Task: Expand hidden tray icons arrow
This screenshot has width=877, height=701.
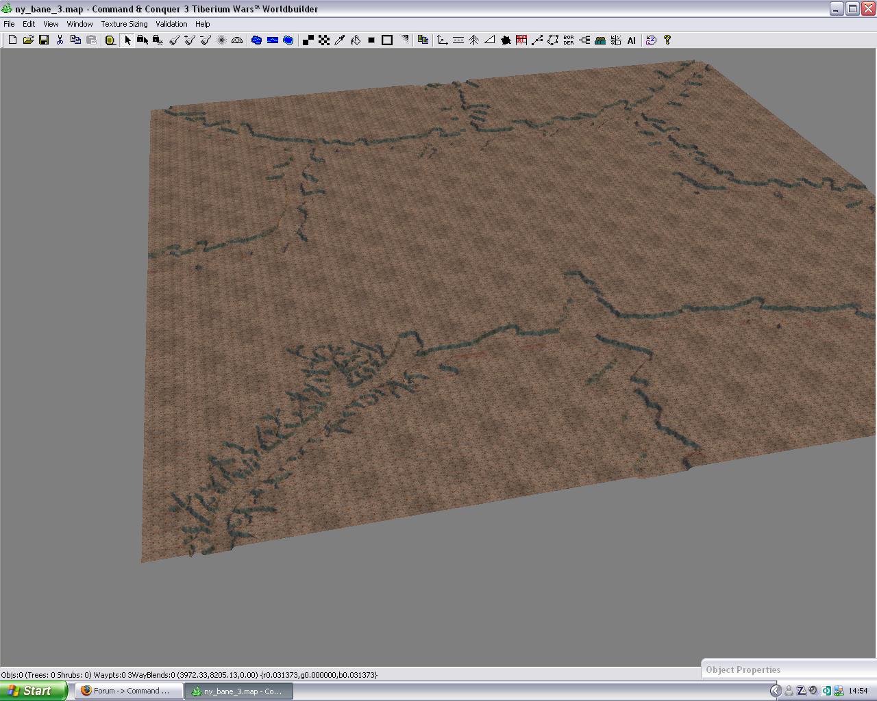Action: (x=776, y=691)
